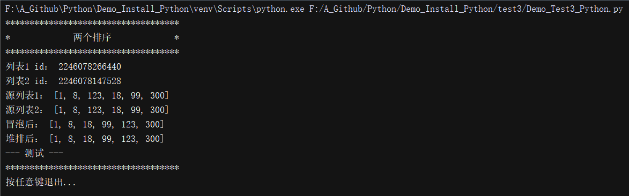Click the 源列表2 list output line
Image resolution: width=629 pixels, height=196 pixels.
click(87, 110)
